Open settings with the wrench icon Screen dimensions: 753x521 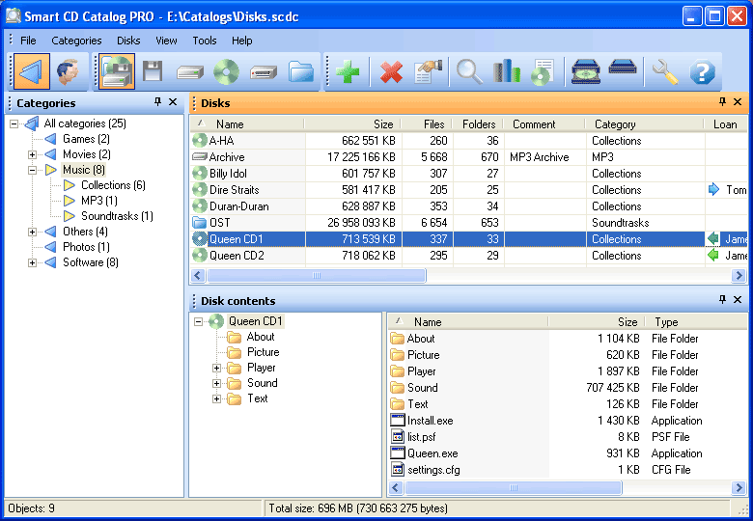point(665,72)
